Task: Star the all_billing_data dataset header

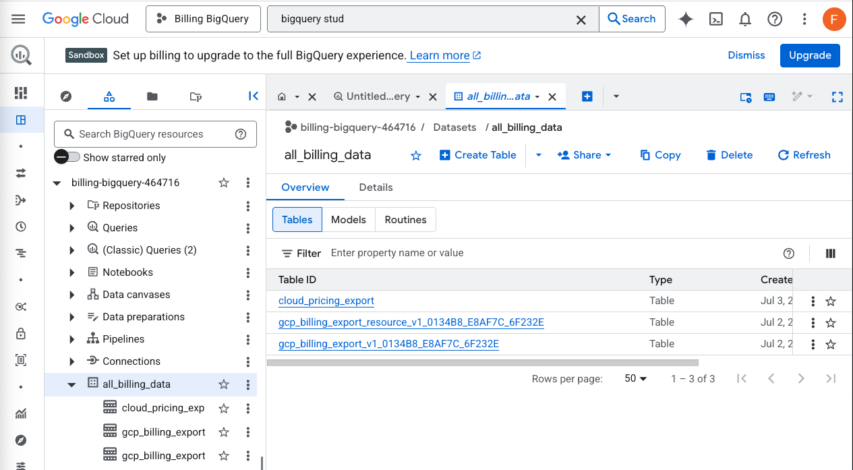Action: point(416,156)
